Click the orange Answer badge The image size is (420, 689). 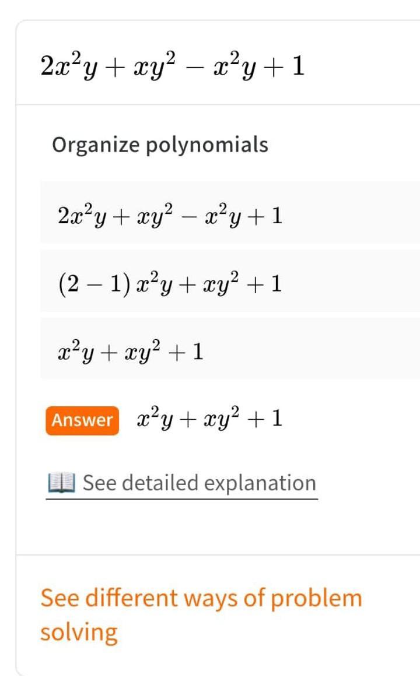pos(82,420)
